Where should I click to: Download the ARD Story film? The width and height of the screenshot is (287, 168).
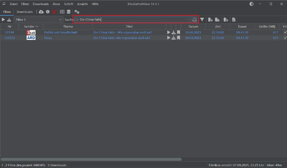174,38
